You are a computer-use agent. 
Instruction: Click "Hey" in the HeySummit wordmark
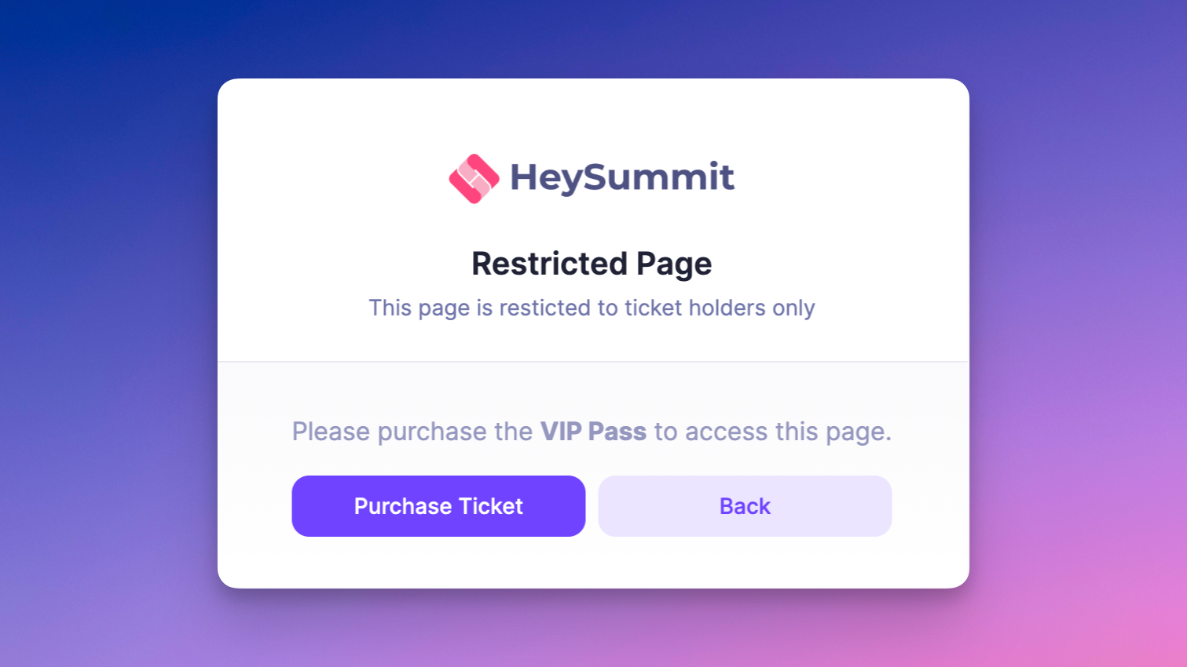coord(546,177)
